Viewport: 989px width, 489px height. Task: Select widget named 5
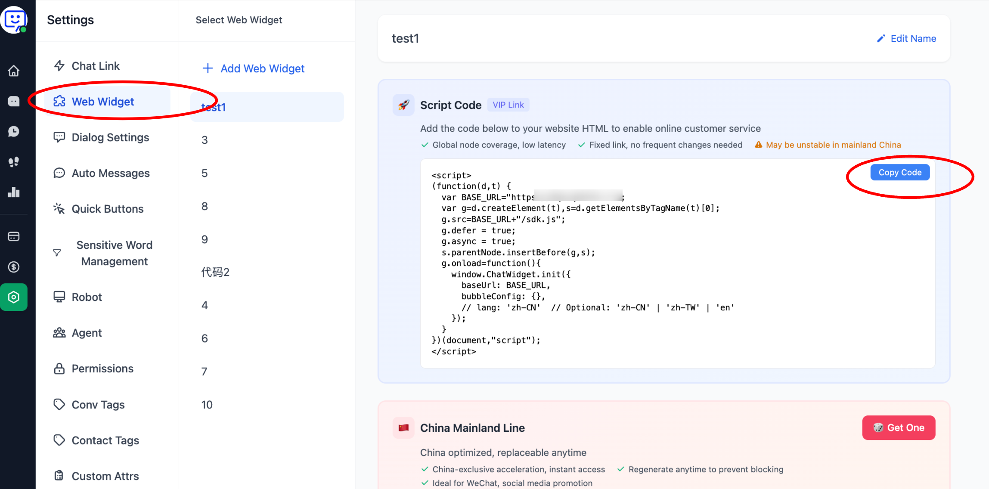click(267, 173)
